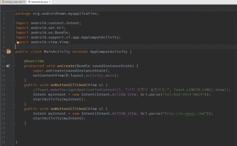Click ACTION_VIEW on line 18
The height and width of the screenshot is (146, 237).
pyautogui.click(x=124, y=95)
